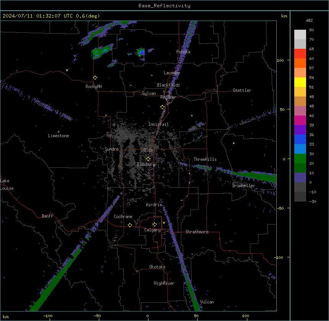Click the Lacombe city label
This screenshot has height=321, width=329.
pos(172,73)
